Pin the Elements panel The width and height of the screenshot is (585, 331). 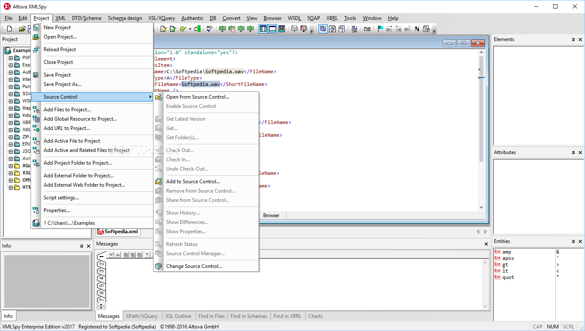pyautogui.click(x=573, y=39)
